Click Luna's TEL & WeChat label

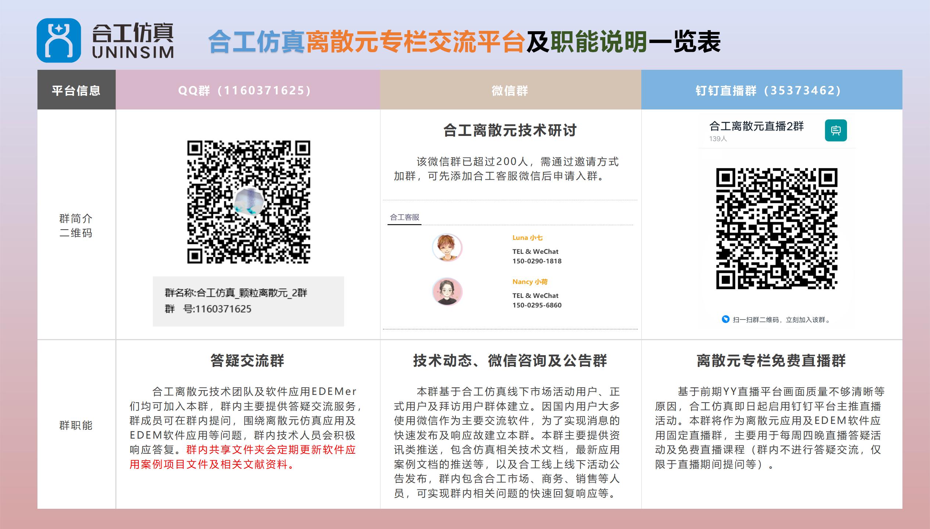click(x=535, y=252)
